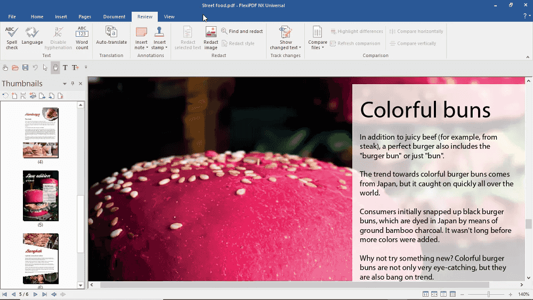Click the import pages icon in Thumbnails toolbar
Screen dimensions: 533x300
(x=51, y=96)
